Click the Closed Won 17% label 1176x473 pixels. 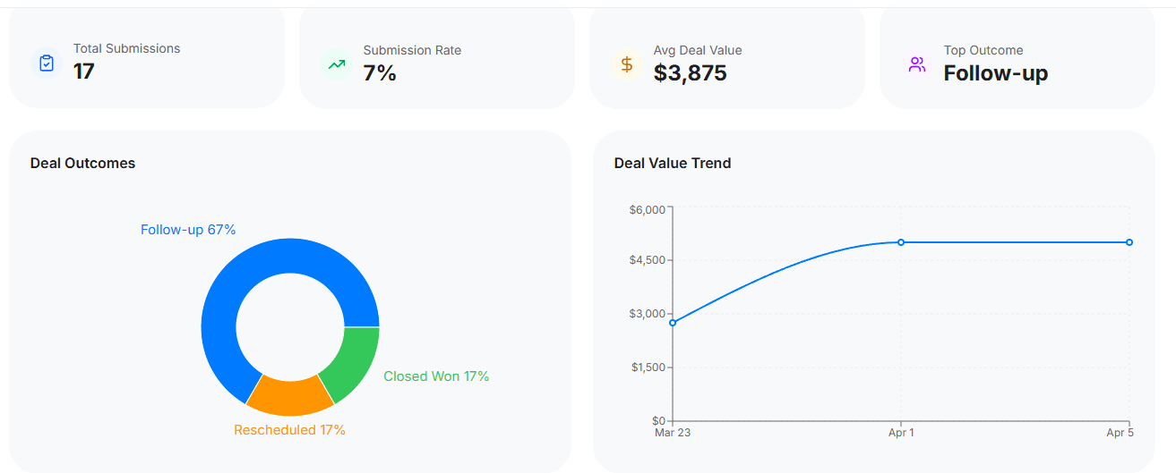[x=436, y=376]
